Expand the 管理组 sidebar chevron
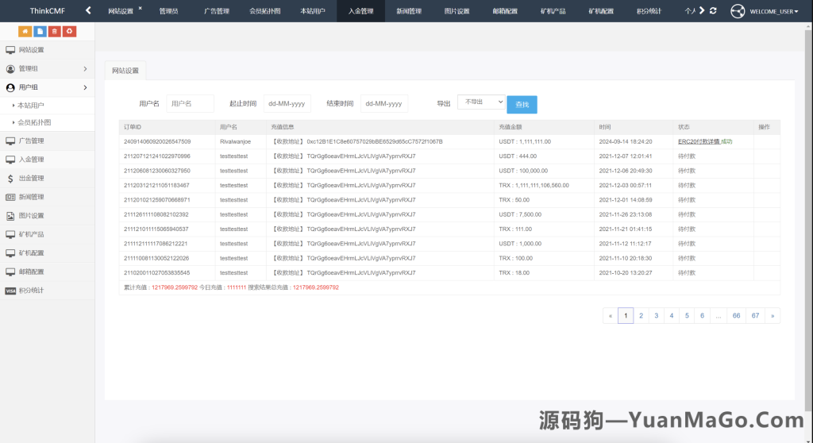The height and width of the screenshot is (443, 813). tap(85, 68)
